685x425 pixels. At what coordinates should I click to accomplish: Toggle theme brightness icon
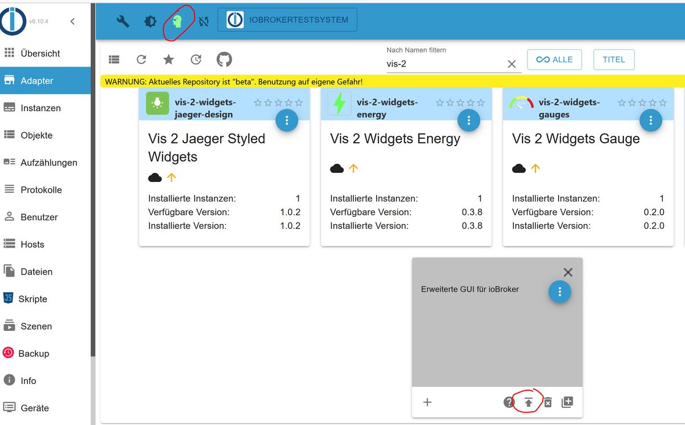tap(150, 21)
